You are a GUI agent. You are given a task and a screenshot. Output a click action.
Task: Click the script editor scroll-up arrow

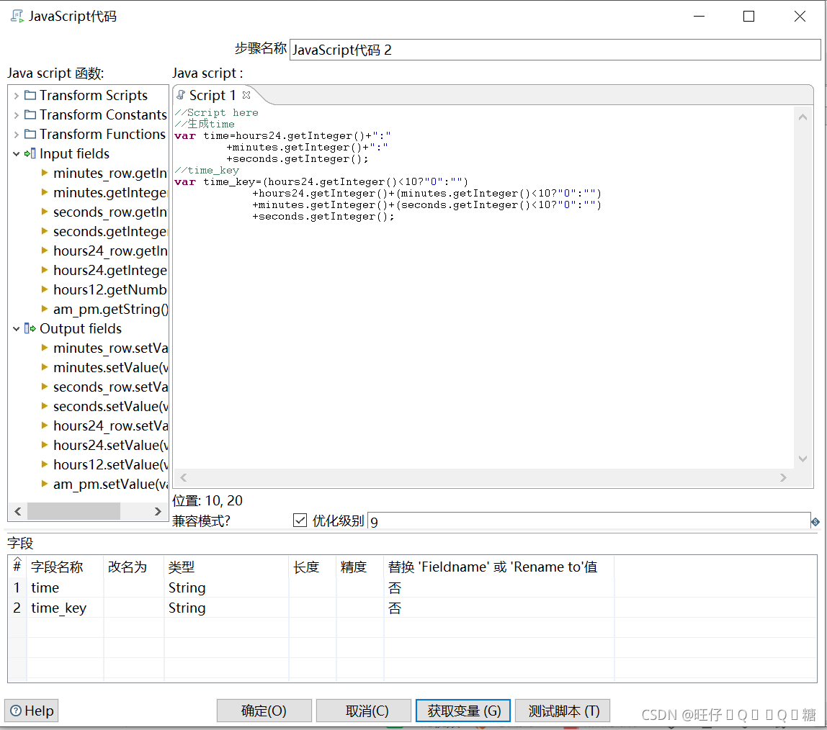tap(803, 117)
